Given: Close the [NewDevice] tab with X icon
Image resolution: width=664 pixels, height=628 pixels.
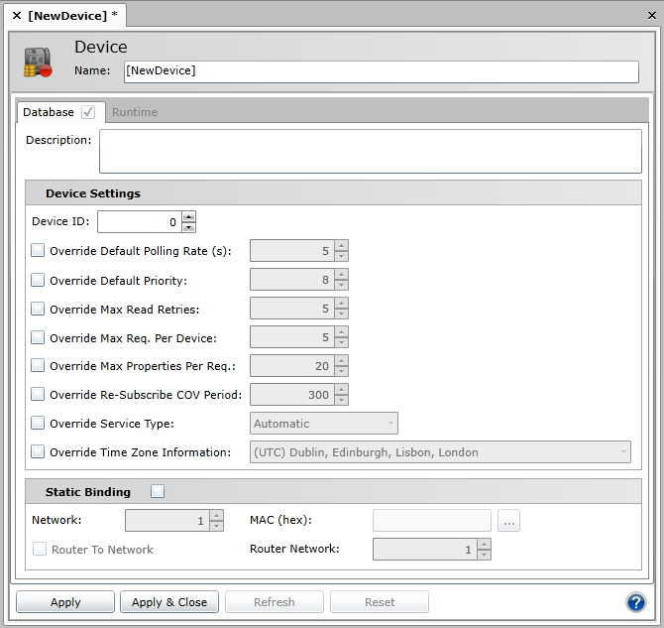Looking at the screenshot, I should 17,16.
